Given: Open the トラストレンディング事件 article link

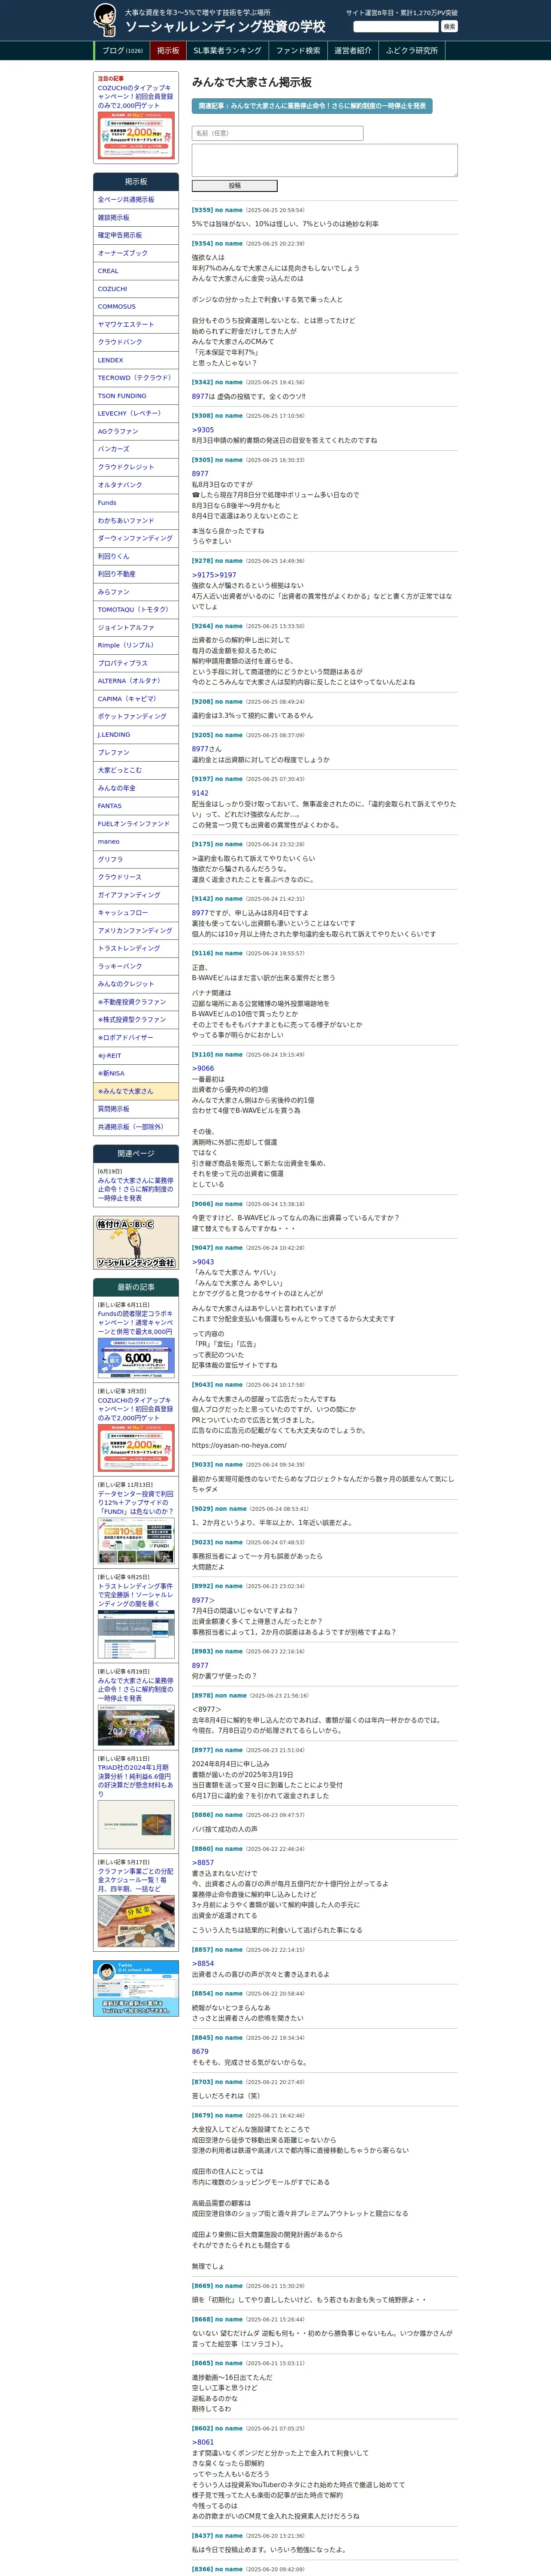Looking at the screenshot, I should [x=135, y=1595].
